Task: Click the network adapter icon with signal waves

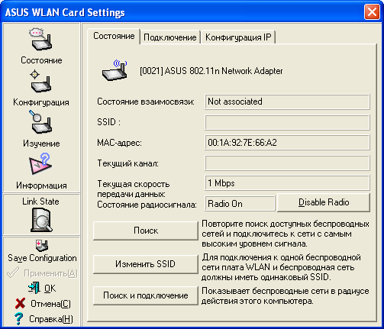Action: point(115,70)
